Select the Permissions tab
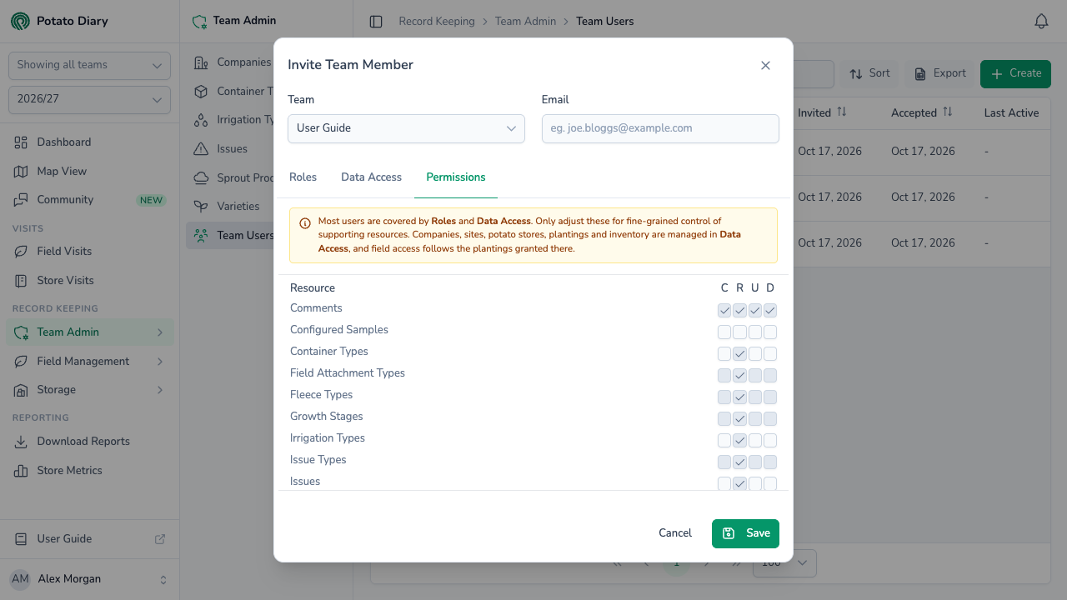 tap(456, 177)
